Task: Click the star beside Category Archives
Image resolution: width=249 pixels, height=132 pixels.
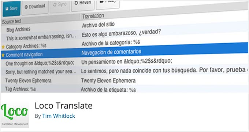Action: click(x=3, y=47)
